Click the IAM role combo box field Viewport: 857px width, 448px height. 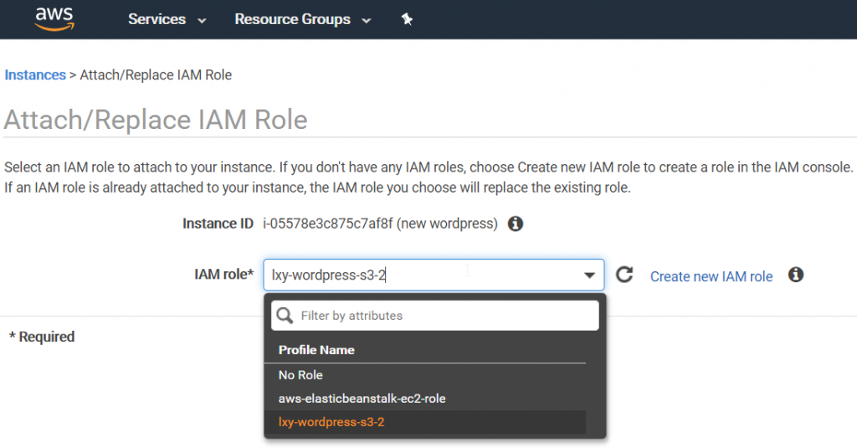(x=434, y=275)
